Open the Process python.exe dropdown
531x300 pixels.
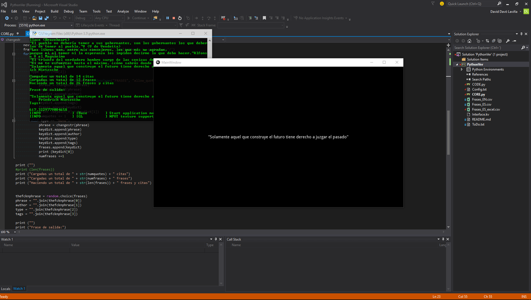pyautogui.click(x=46, y=25)
